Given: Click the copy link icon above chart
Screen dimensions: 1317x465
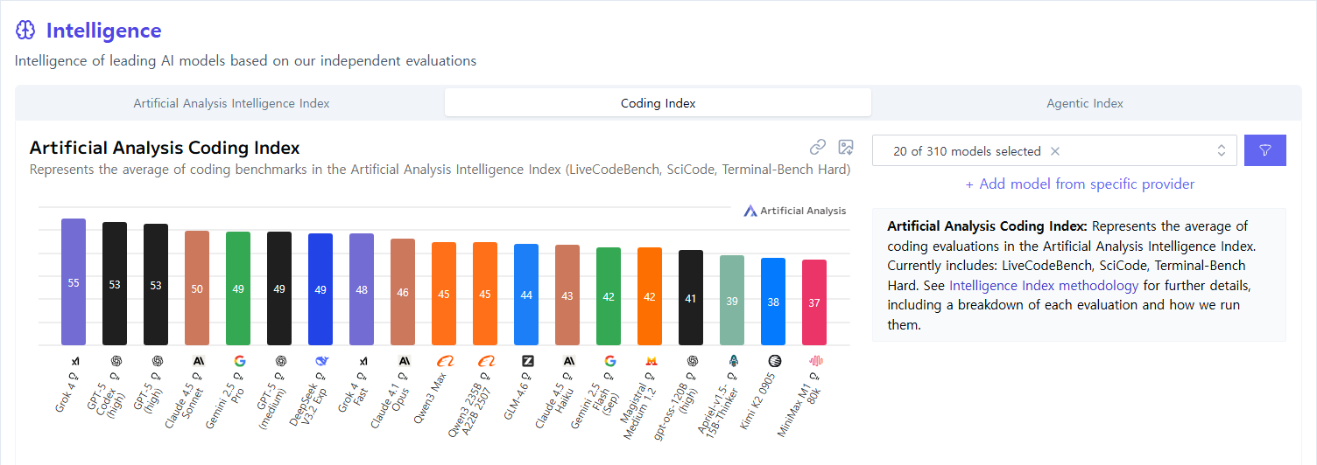Looking at the screenshot, I should tap(818, 147).
